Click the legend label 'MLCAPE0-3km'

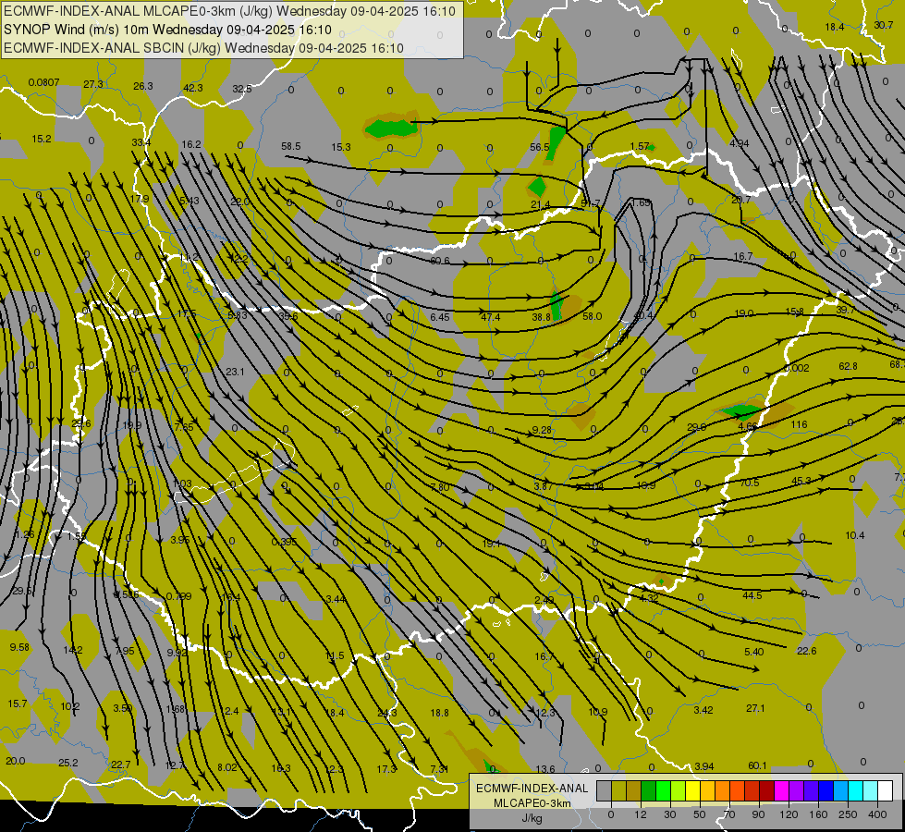pyautogui.click(x=532, y=803)
